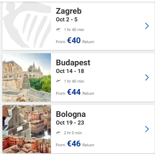Select the Ryanair harp placeholder image

click(27, 25)
